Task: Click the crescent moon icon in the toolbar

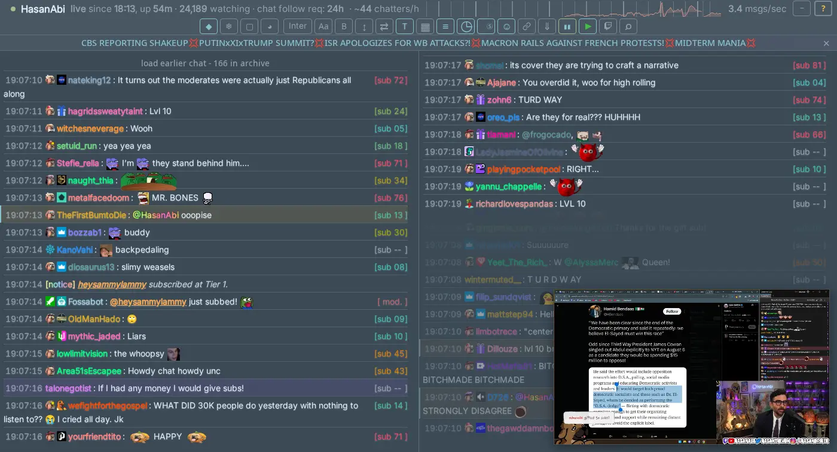Action: tap(270, 26)
